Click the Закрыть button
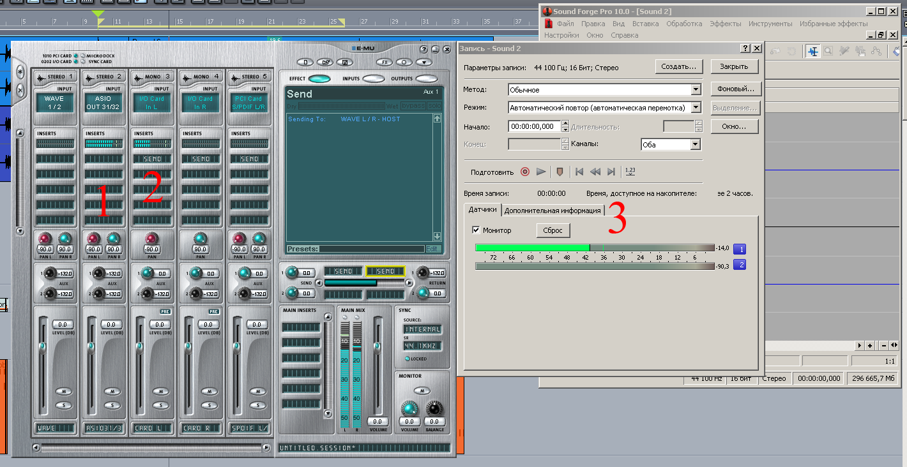The width and height of the screenshot is (907, 467). pos(734,66)
